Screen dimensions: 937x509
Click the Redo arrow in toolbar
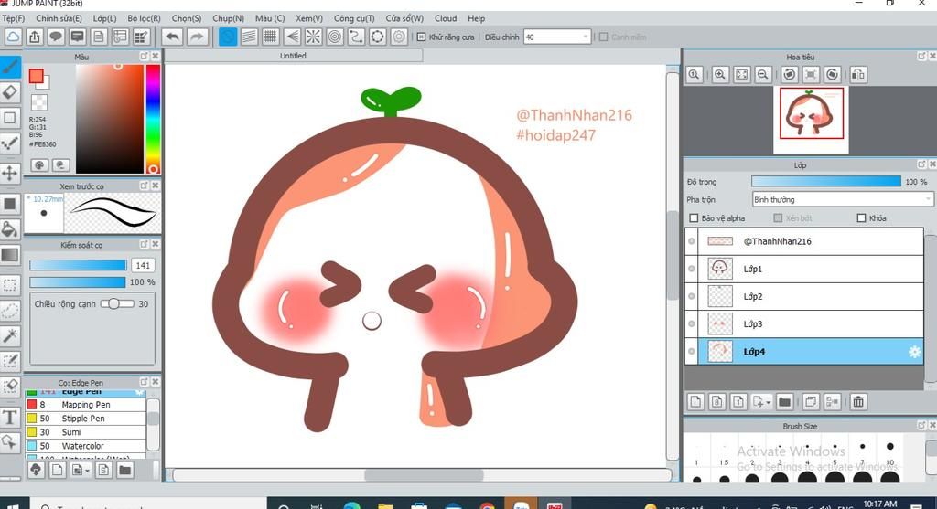click(196, 37)
